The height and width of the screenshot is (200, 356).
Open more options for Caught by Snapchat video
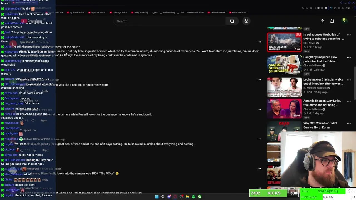[349, 57]
